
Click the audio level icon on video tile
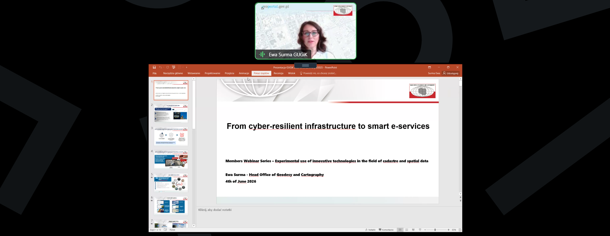click(262, 54)
